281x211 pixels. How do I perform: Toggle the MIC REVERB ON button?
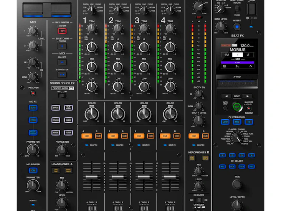tap(33, 170)
